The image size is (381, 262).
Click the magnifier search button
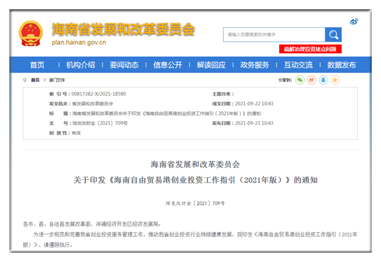[333, 35]
